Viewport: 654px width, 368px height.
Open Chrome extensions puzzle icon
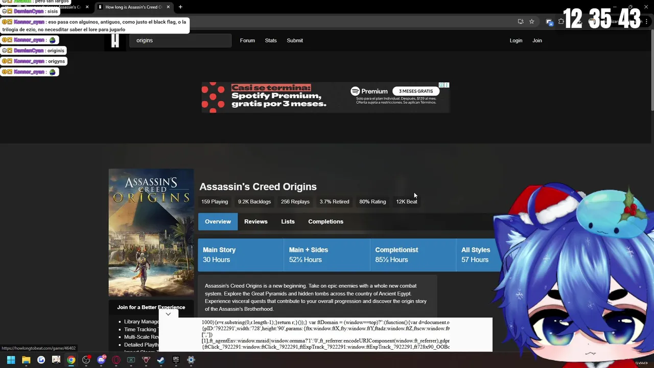[560, 21]
